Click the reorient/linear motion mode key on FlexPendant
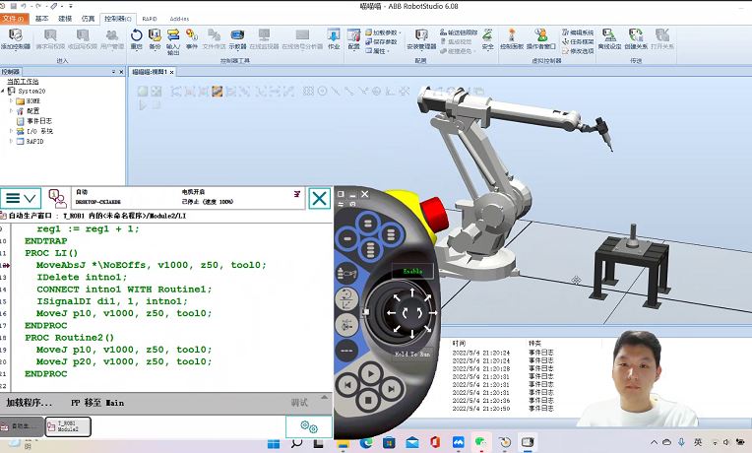 tap(346, 298)
